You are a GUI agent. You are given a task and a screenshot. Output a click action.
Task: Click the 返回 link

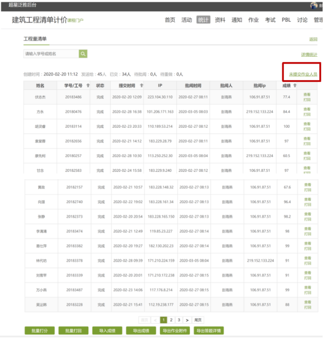[313, 39]
